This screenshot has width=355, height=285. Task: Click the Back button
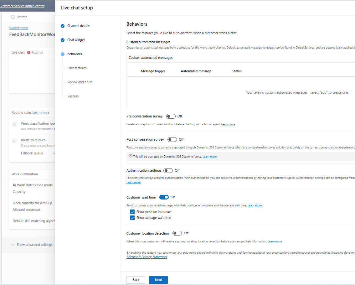click(x=136, y=280)
